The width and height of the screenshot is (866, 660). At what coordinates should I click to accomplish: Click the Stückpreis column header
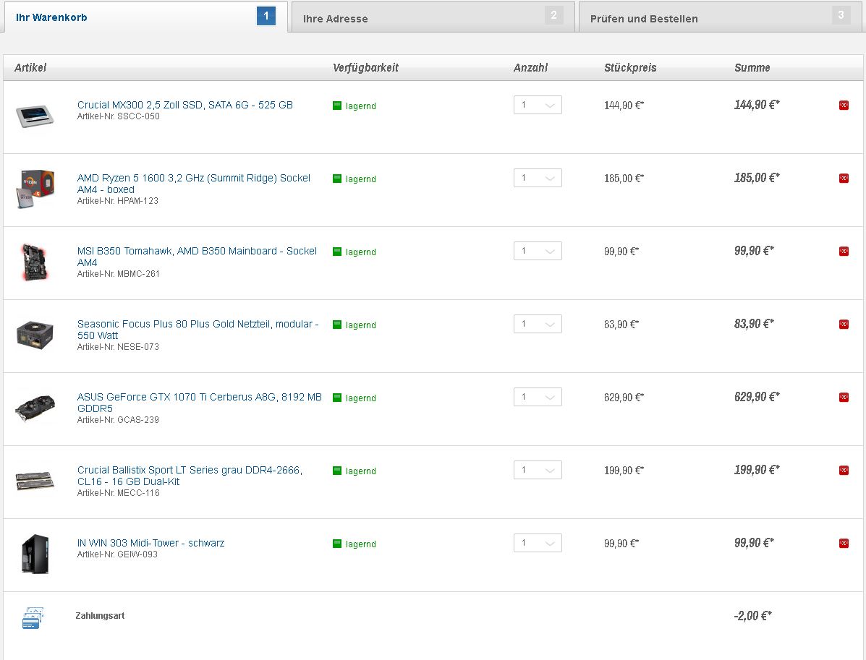[630, 67]
